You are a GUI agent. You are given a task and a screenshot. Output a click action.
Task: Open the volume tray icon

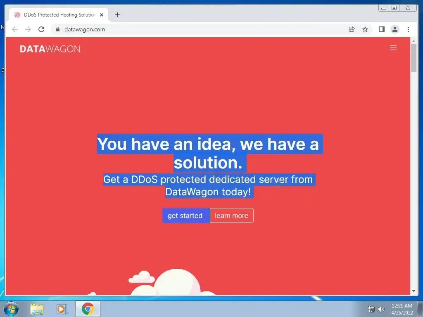pyautogui.click(x=381, y=309)
